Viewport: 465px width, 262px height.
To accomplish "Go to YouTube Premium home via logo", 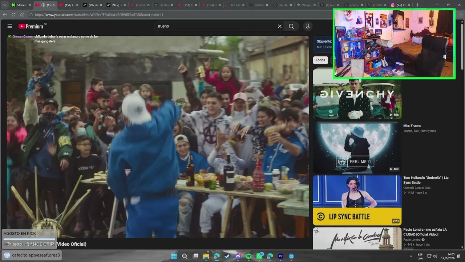I will (31, 26).
